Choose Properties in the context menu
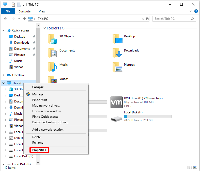 (39, 150)
